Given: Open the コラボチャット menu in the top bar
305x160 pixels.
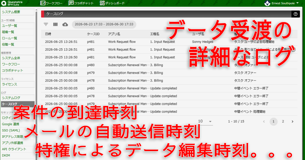Looking at the screenshot, I should pos(81,3).
